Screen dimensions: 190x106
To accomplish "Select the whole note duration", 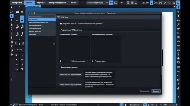I will pyautogui.click(x=22, y=12).
